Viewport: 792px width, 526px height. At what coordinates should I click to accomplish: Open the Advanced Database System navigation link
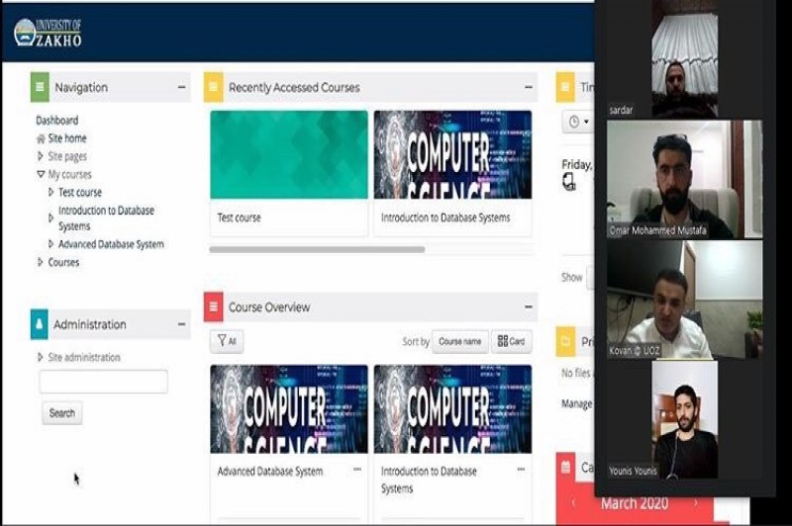[110, 244]
